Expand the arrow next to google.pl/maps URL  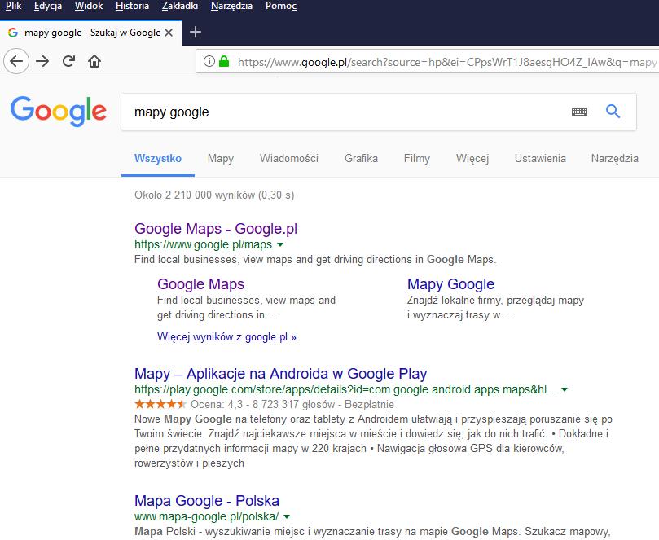pyautogui.click(x=280, y=244)
